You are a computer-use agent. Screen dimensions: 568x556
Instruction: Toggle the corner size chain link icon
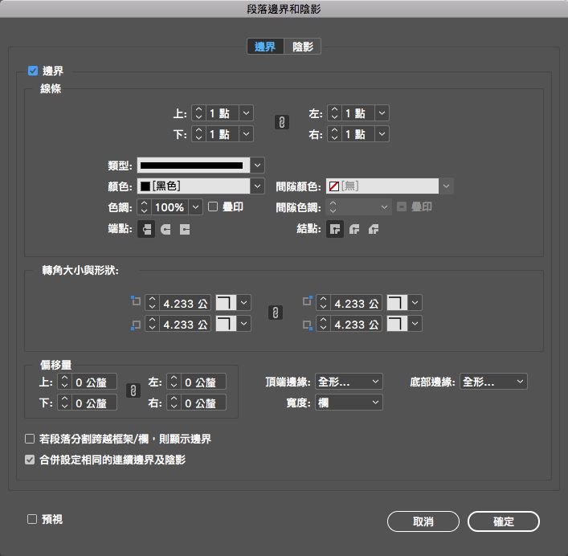coord(276,313)
